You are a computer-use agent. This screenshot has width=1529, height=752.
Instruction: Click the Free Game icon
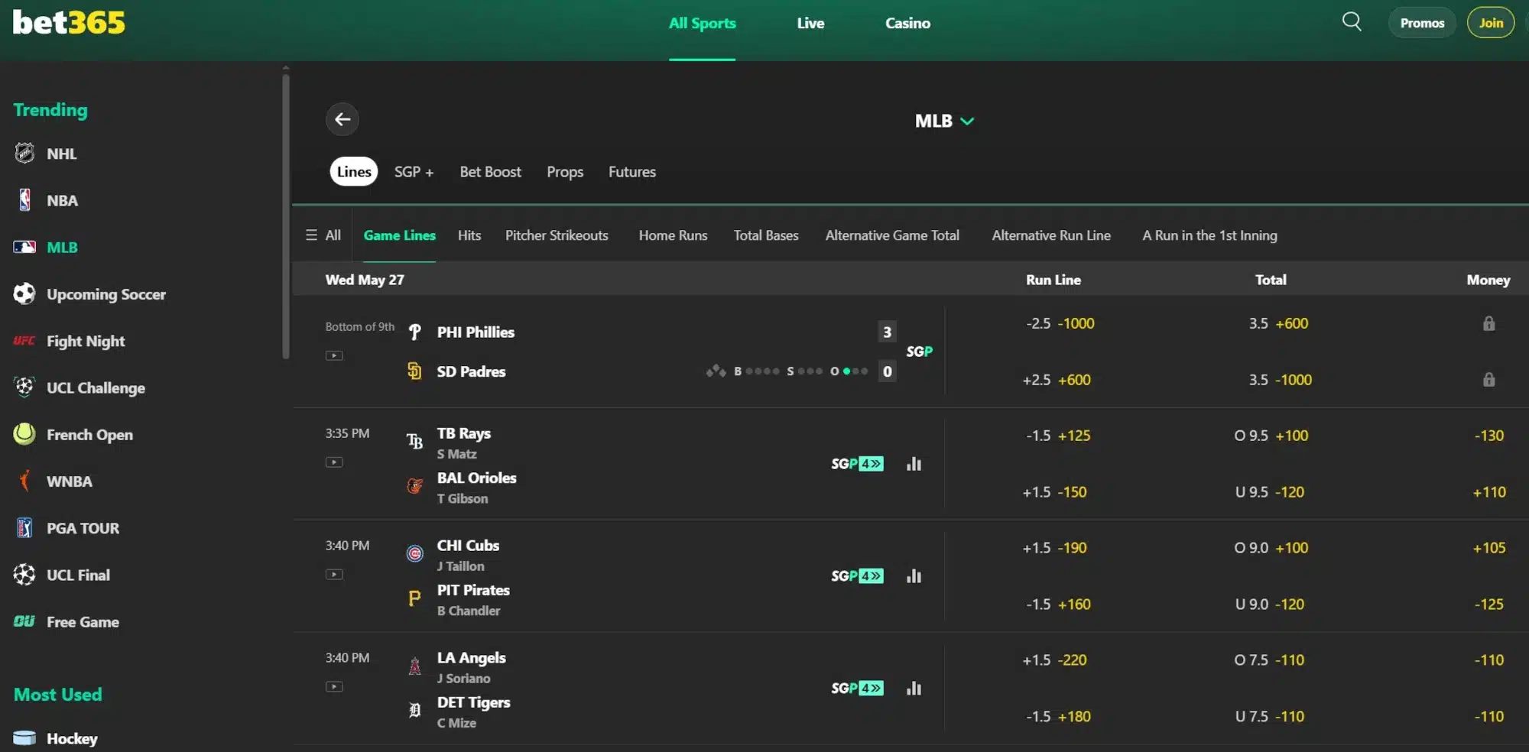[x=24, y=621]
